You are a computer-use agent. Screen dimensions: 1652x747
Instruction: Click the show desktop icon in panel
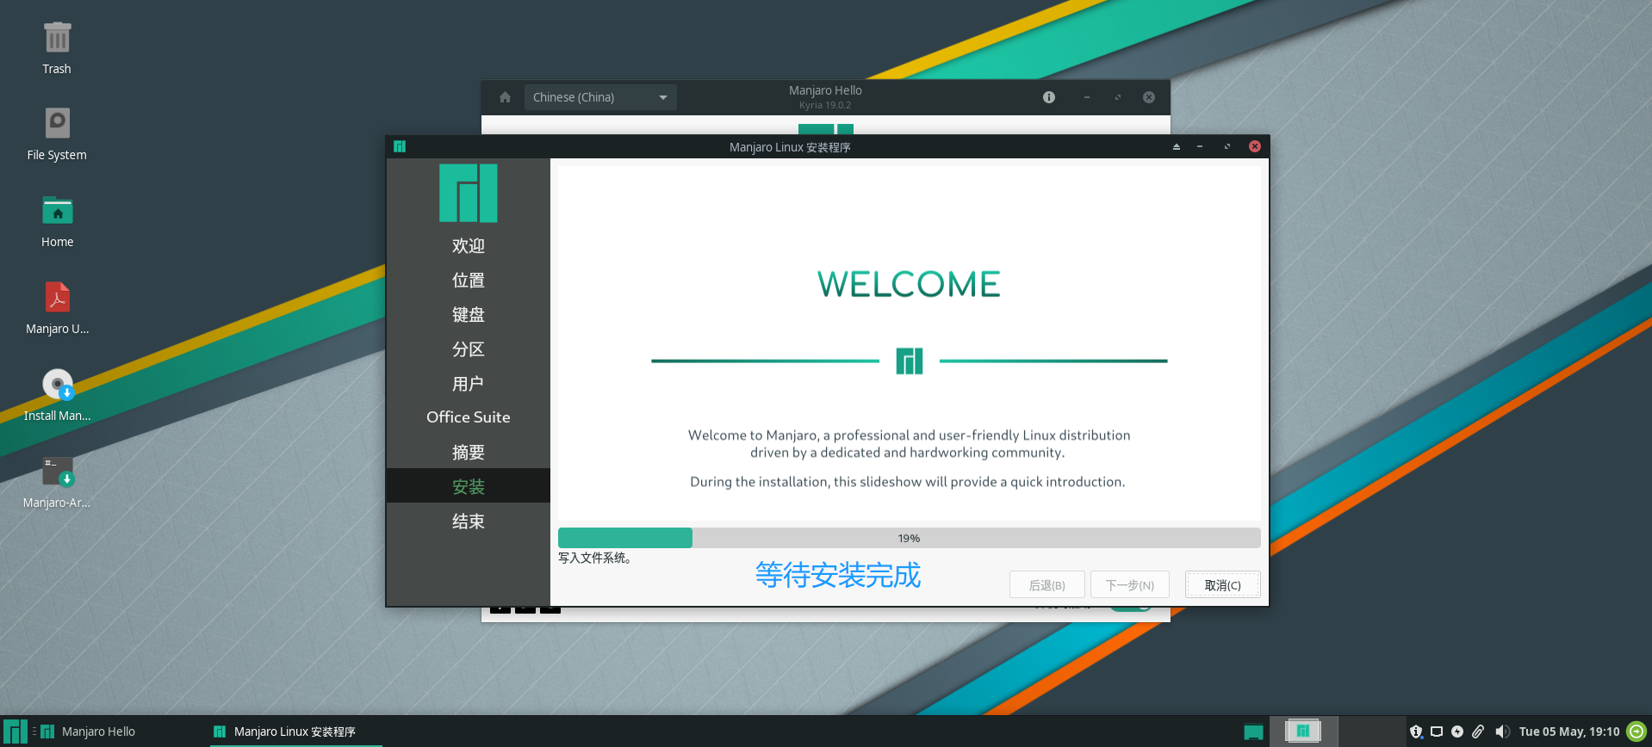(x=1253, y=732)
